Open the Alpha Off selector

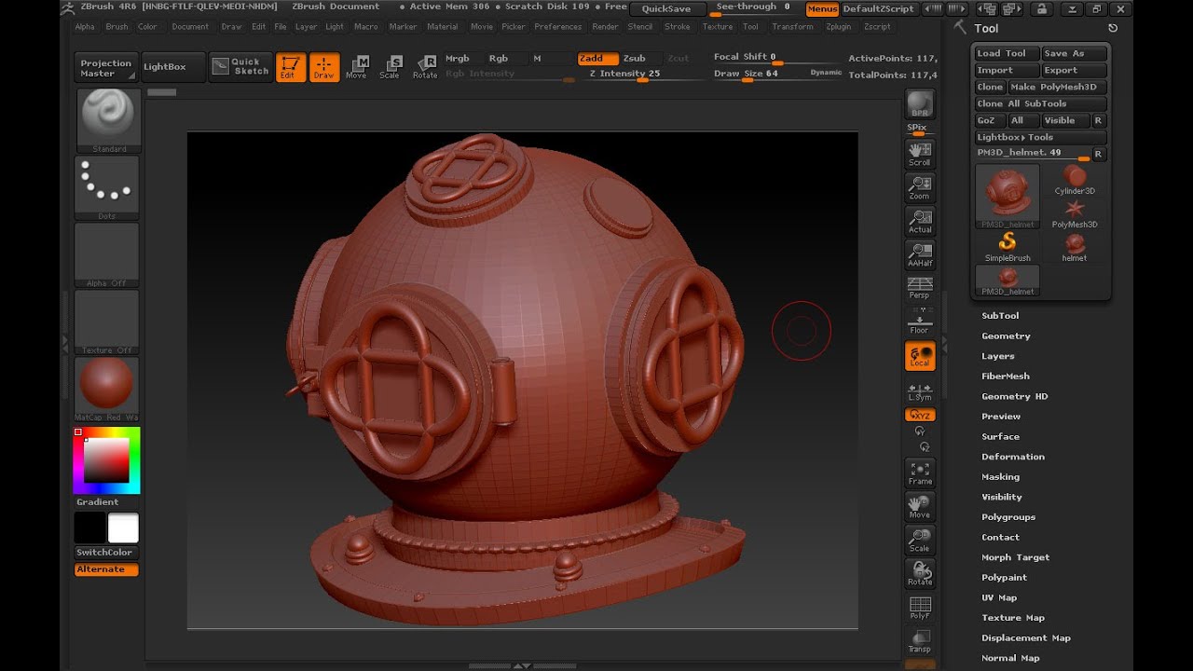pos(107,254)
